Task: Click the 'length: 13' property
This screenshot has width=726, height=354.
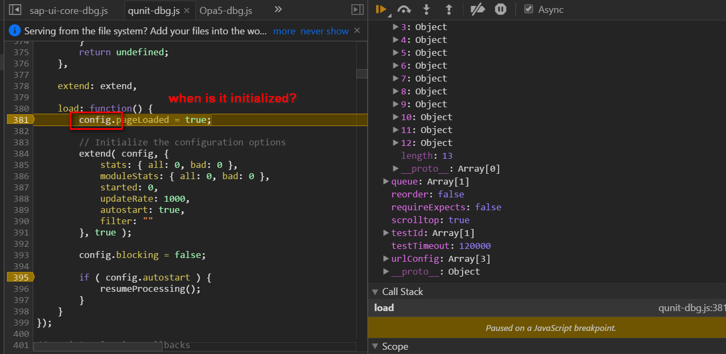Action: [427, 156]
